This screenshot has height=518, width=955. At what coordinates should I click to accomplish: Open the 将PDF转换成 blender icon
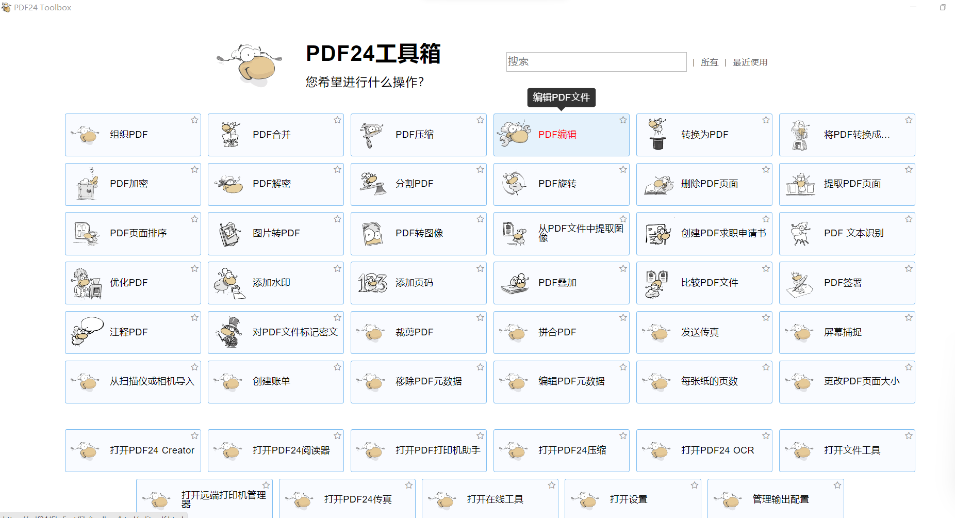point(799,135)
